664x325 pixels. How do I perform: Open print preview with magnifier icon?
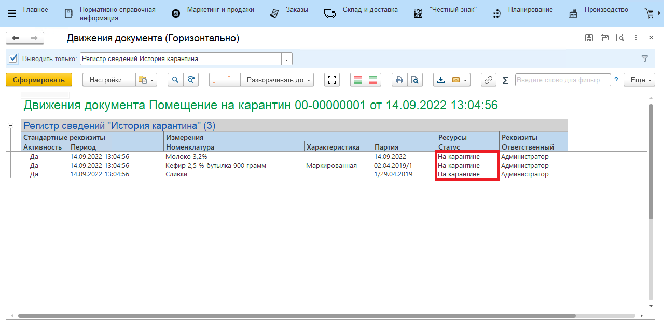click(414, 80)
